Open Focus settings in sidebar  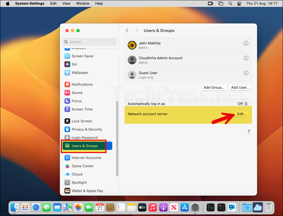pos(73,101)
